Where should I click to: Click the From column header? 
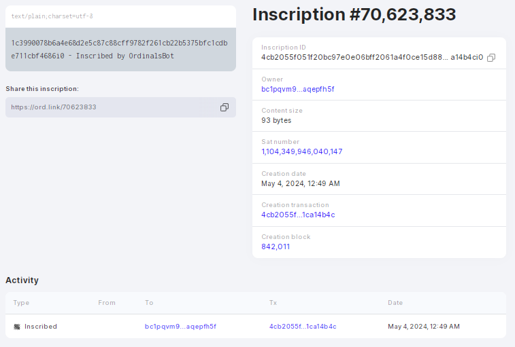(107, 303)
